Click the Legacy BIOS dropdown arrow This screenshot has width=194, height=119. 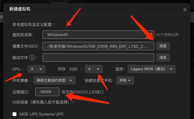pos(171,69)
